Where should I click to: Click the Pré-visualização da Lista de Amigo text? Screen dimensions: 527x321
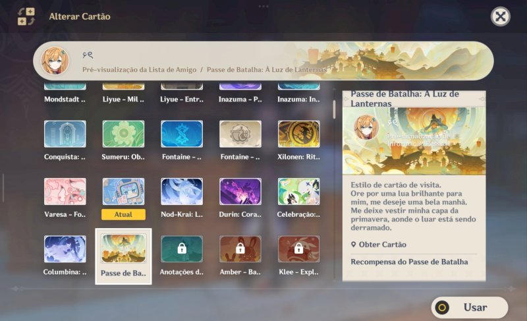[x=140, y=70]
